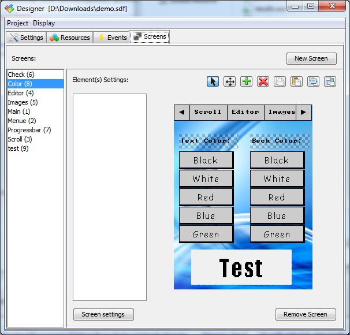Screen dimensions: 350x335
Task: Open the Display menu
Action: 44,23
